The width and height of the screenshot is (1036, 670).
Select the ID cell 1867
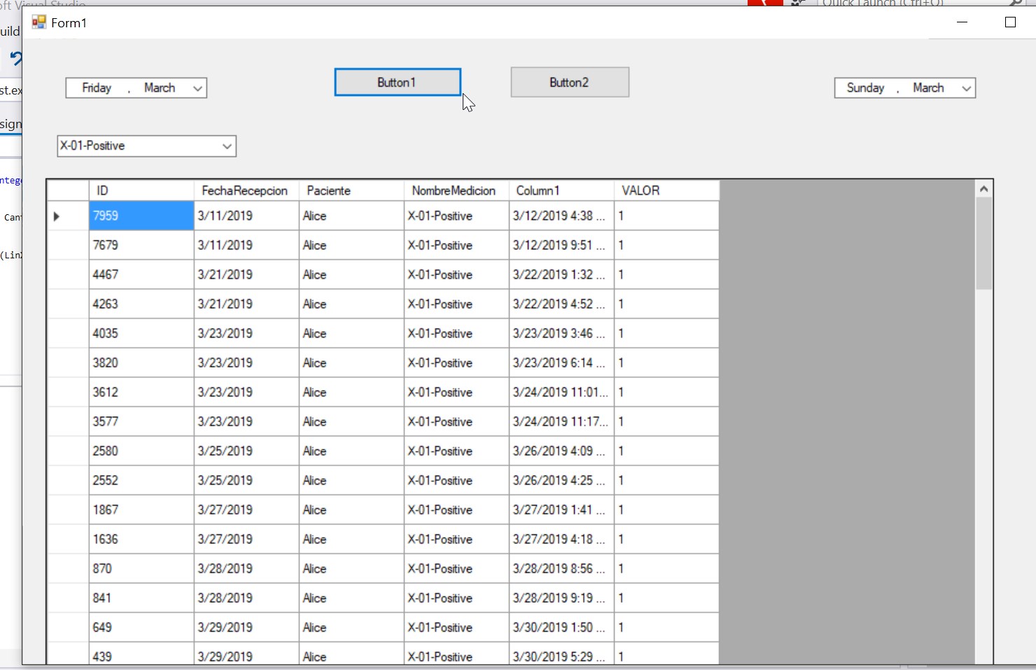141,510
